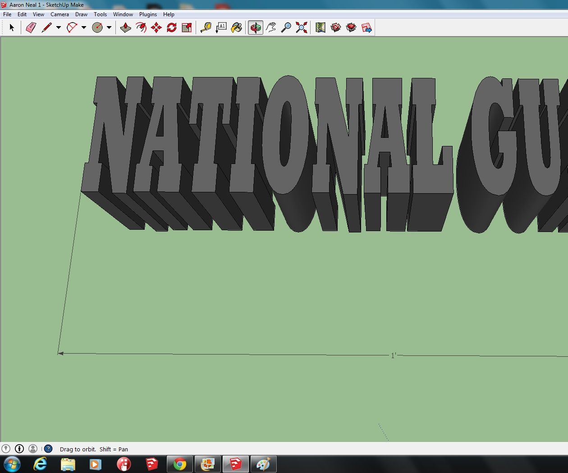Select the Paint Bucket tool
This screenshot has height=473, width=568.
click(x=236, y=27)
